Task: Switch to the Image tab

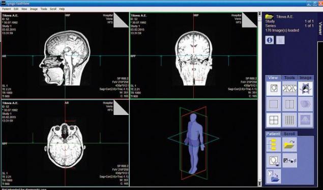Action: click(x=305, y=78)
